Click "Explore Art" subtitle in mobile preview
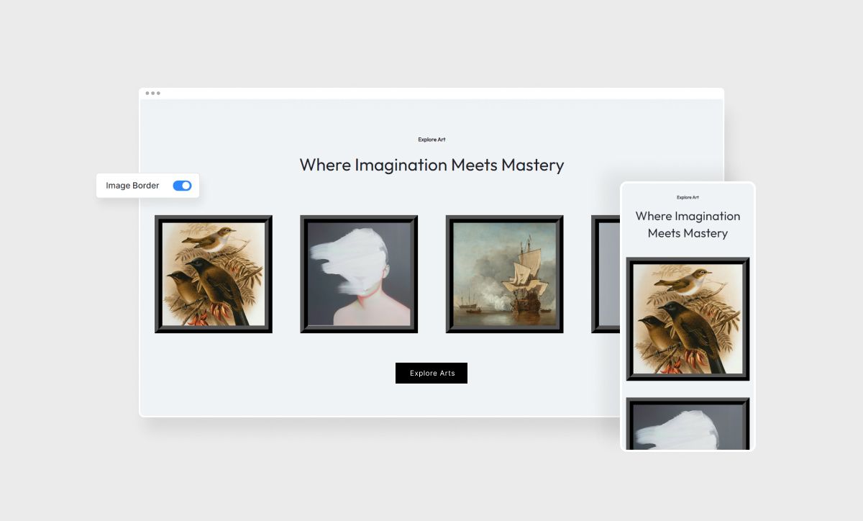Screen dimensions: 863x521 [688, 197]
